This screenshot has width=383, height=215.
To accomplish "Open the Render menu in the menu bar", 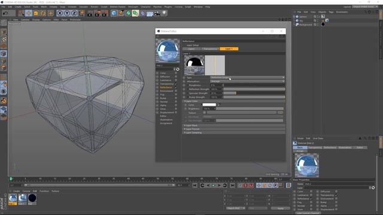I will tap(95, 7).
